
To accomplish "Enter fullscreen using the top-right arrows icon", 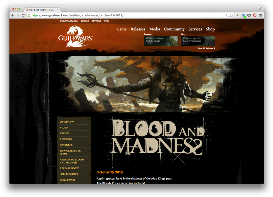I will (x=260, y=9).
